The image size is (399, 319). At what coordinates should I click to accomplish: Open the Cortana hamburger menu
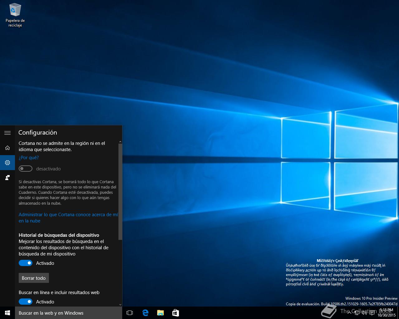7,133
